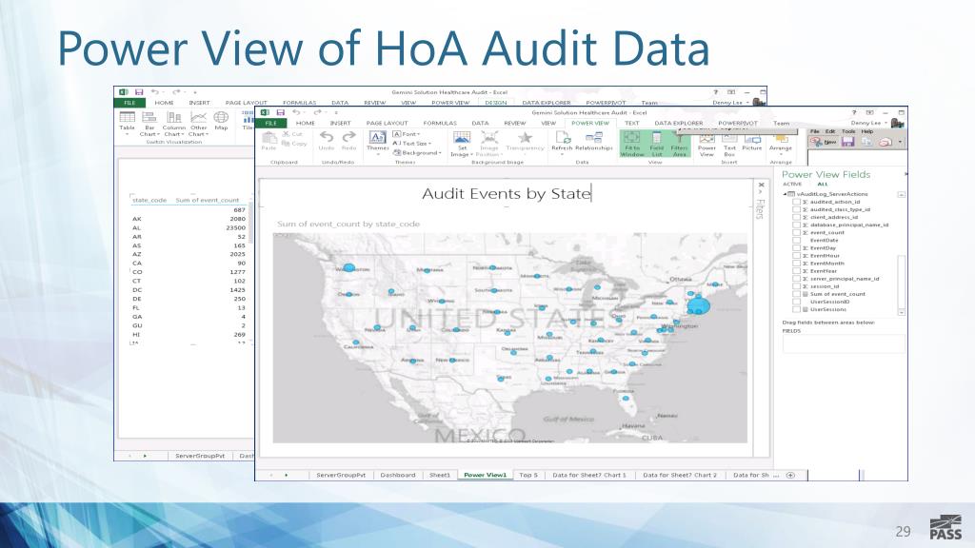Viewport: 975px width, 548px height.
Task: Close the Filters pane with X icon
Action: (x=761, y=185)
